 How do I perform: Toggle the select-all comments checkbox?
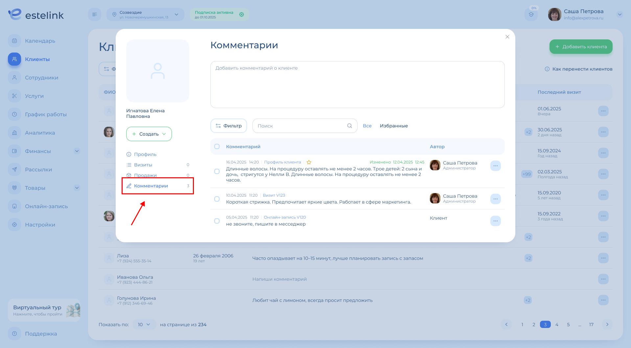tap(217, 146)
